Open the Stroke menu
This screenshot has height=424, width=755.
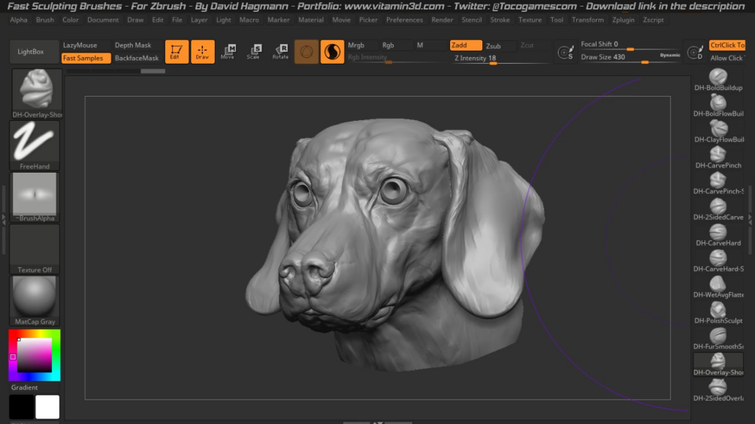coord(500,20)
